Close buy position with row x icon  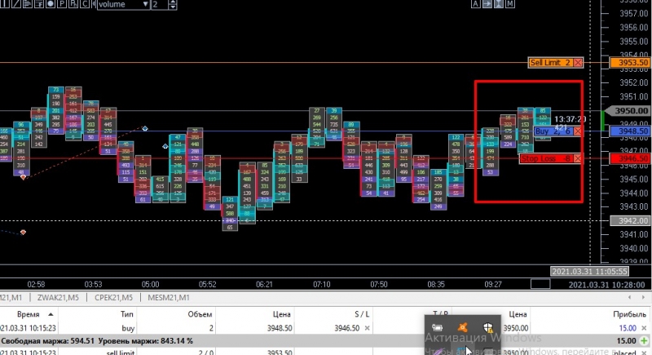pos(644,328)
